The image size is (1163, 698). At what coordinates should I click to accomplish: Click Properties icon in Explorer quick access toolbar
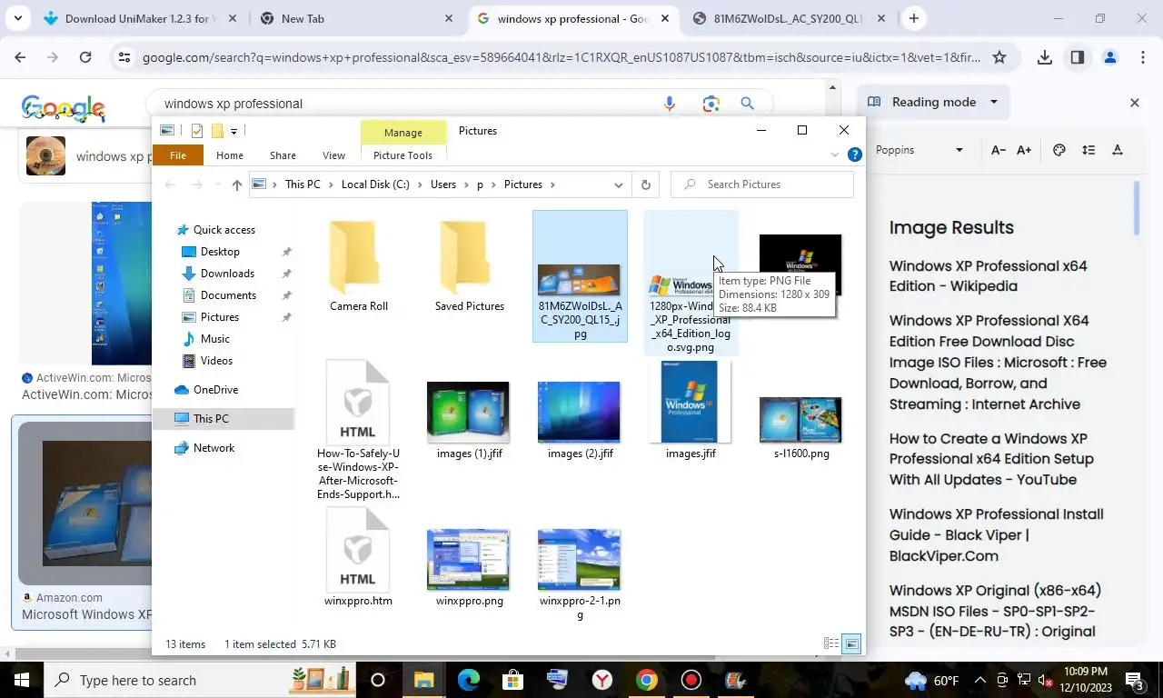(196, 131)
